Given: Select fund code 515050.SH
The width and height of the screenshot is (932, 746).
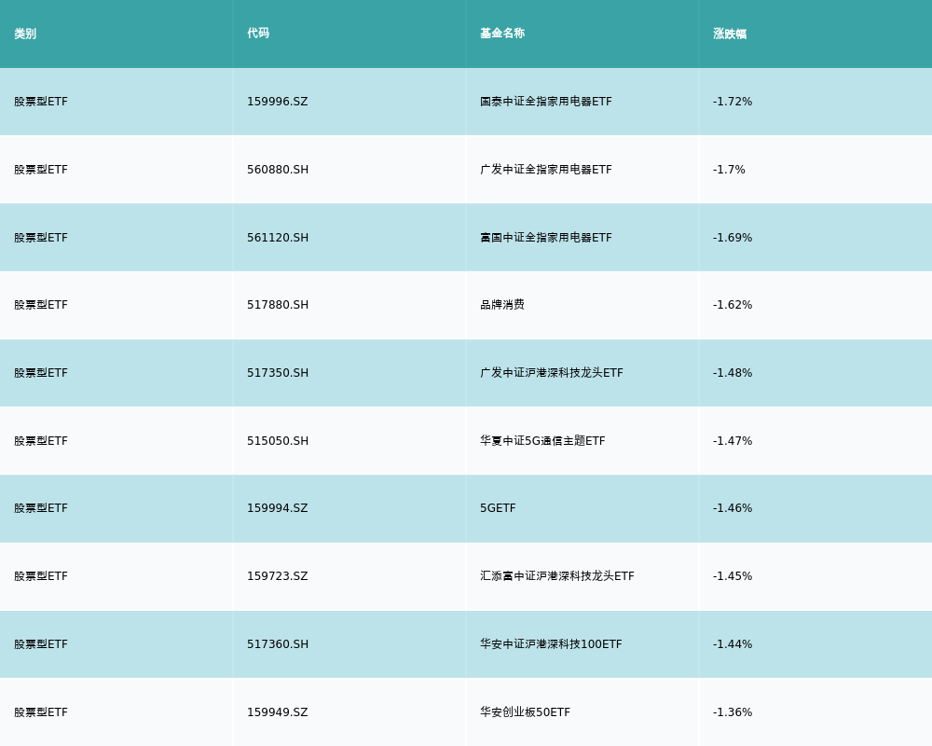Looking at the screenshot, I should coord(278,441).
